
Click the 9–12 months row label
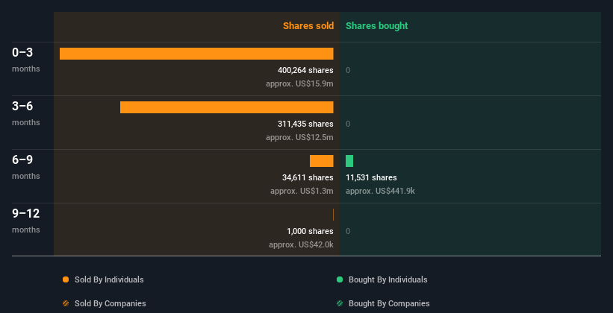click(x=26, y=221)
